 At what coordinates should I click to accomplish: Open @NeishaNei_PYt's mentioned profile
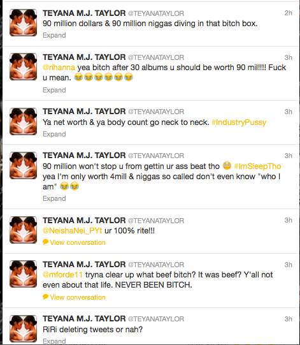point(73,231)
